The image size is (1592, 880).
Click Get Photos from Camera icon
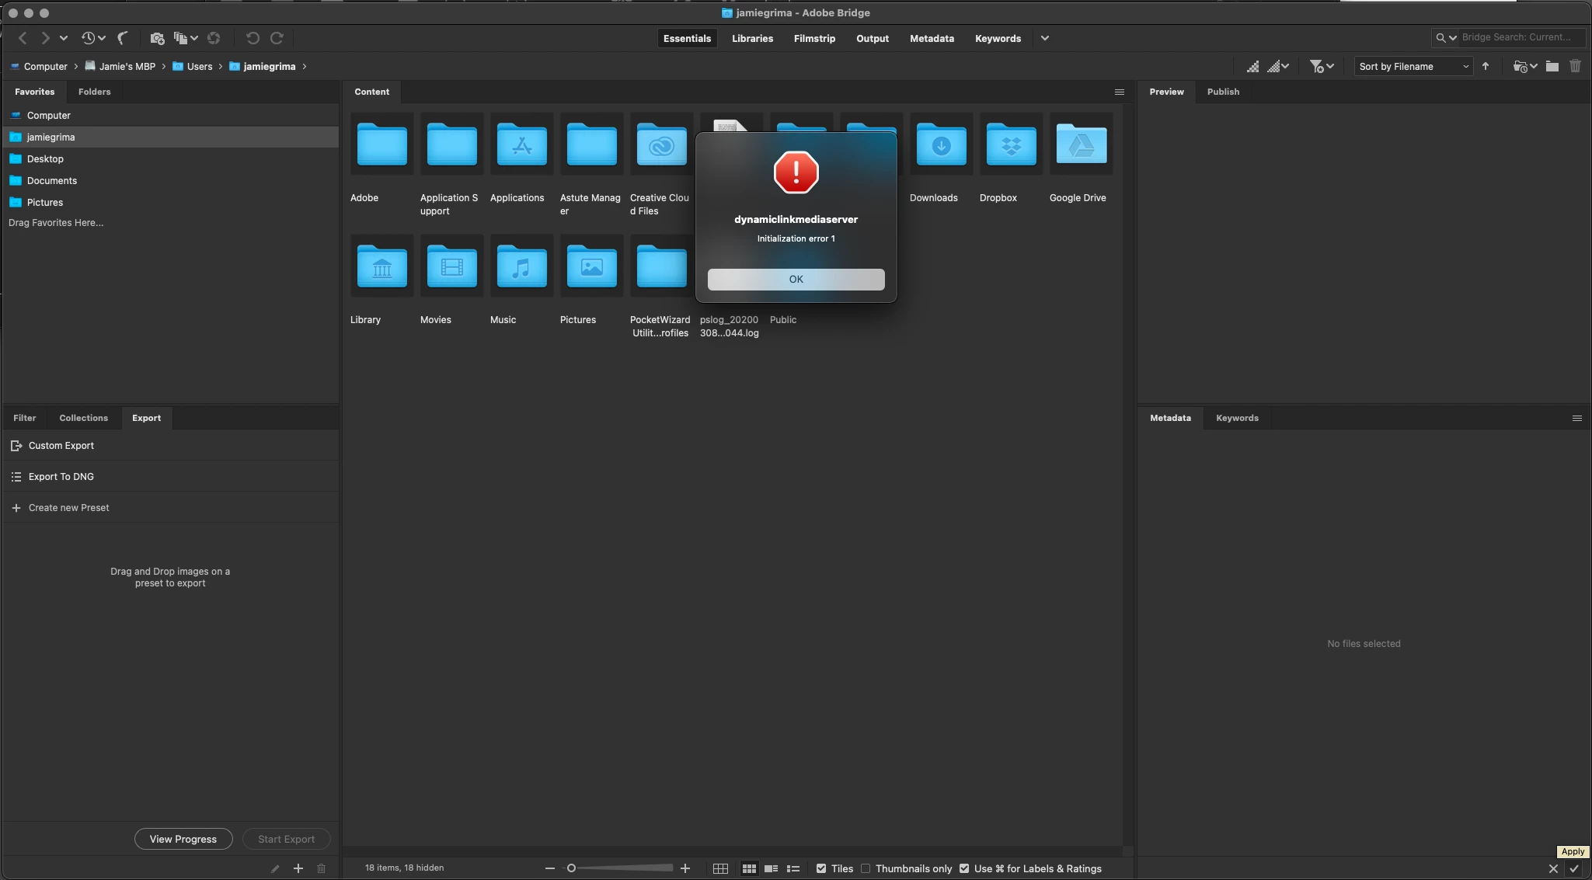click(x=157, y=38)
